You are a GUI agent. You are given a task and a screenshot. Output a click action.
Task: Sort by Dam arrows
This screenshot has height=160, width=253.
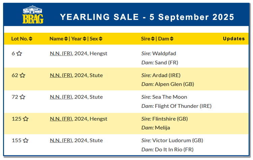172,39
